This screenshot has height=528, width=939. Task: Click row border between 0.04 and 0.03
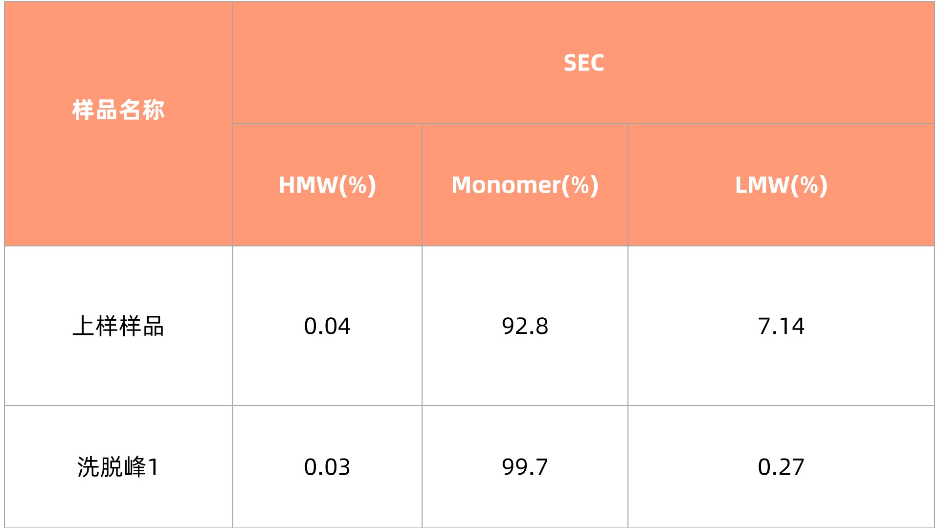pos(327,406)
